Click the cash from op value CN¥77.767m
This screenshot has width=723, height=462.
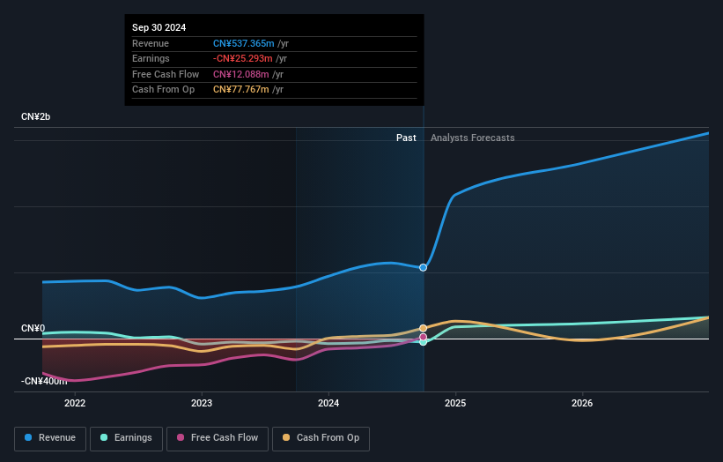click(240, 90)
